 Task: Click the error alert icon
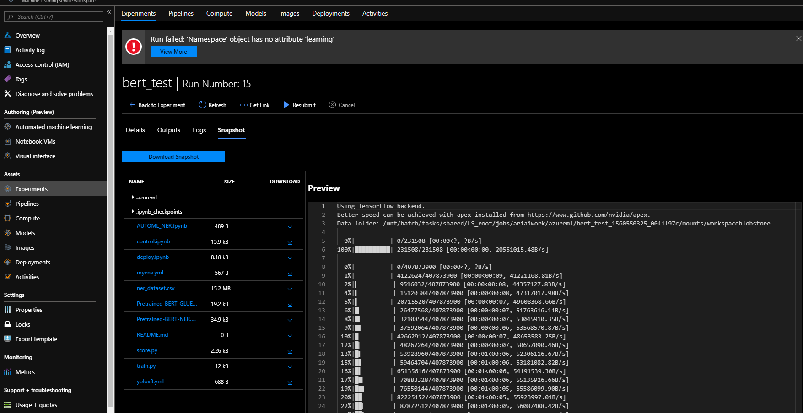[134, 47]
